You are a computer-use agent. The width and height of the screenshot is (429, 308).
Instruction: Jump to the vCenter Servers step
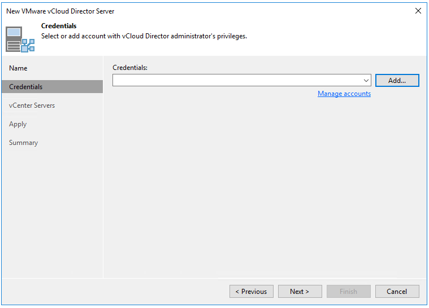click(32, 105)
